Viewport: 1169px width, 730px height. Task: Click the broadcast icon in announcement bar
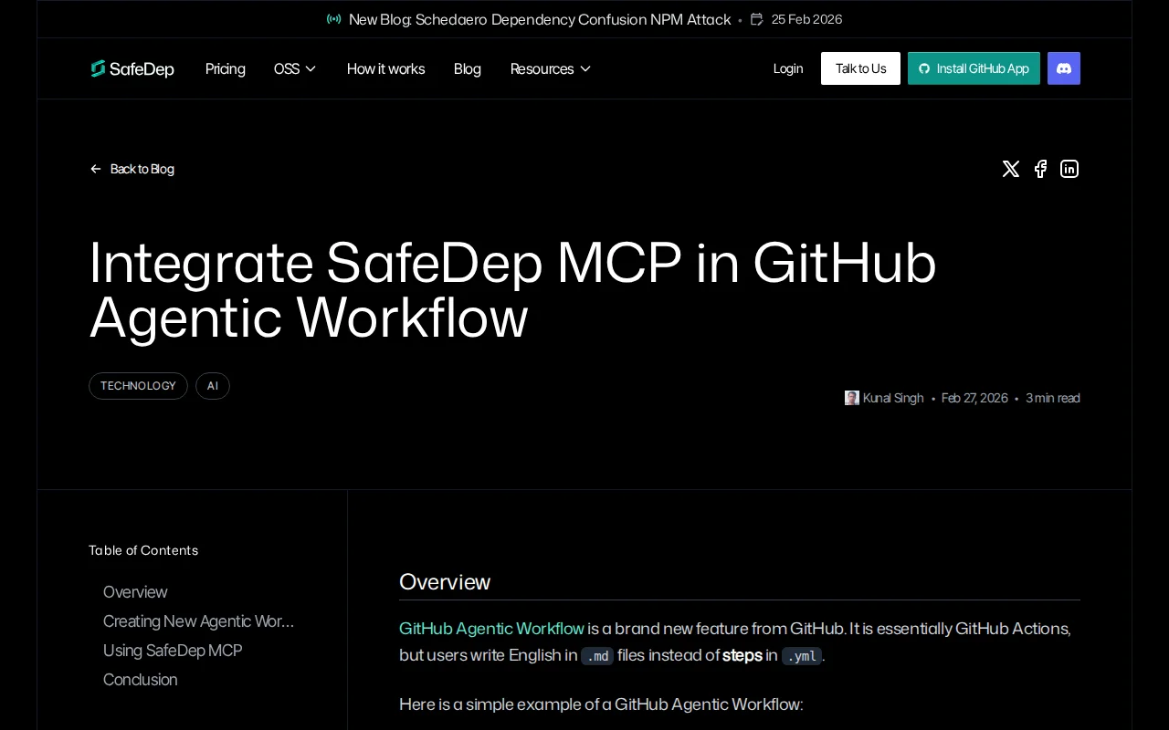334,19
